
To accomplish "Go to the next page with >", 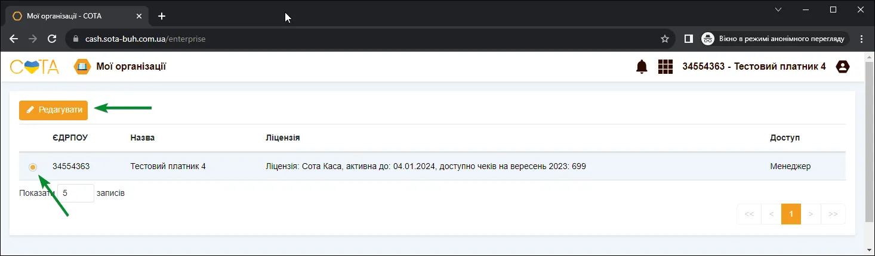I will point(811,214).
